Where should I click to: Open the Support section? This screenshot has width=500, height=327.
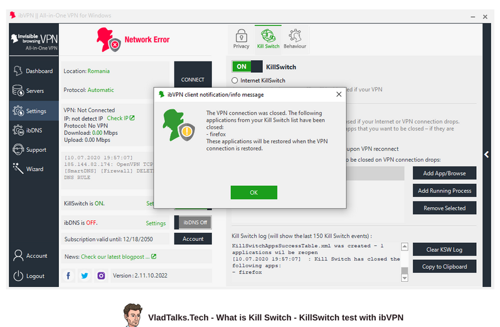[33, 149]
